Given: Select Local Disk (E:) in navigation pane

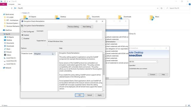Looking at the screenshot, I should 11,64.
